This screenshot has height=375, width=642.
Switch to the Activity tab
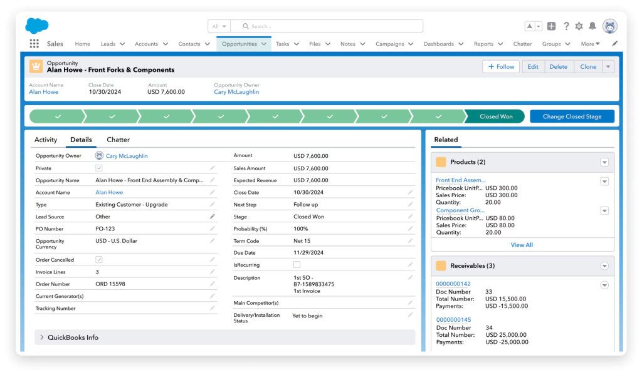click(45, 140)
